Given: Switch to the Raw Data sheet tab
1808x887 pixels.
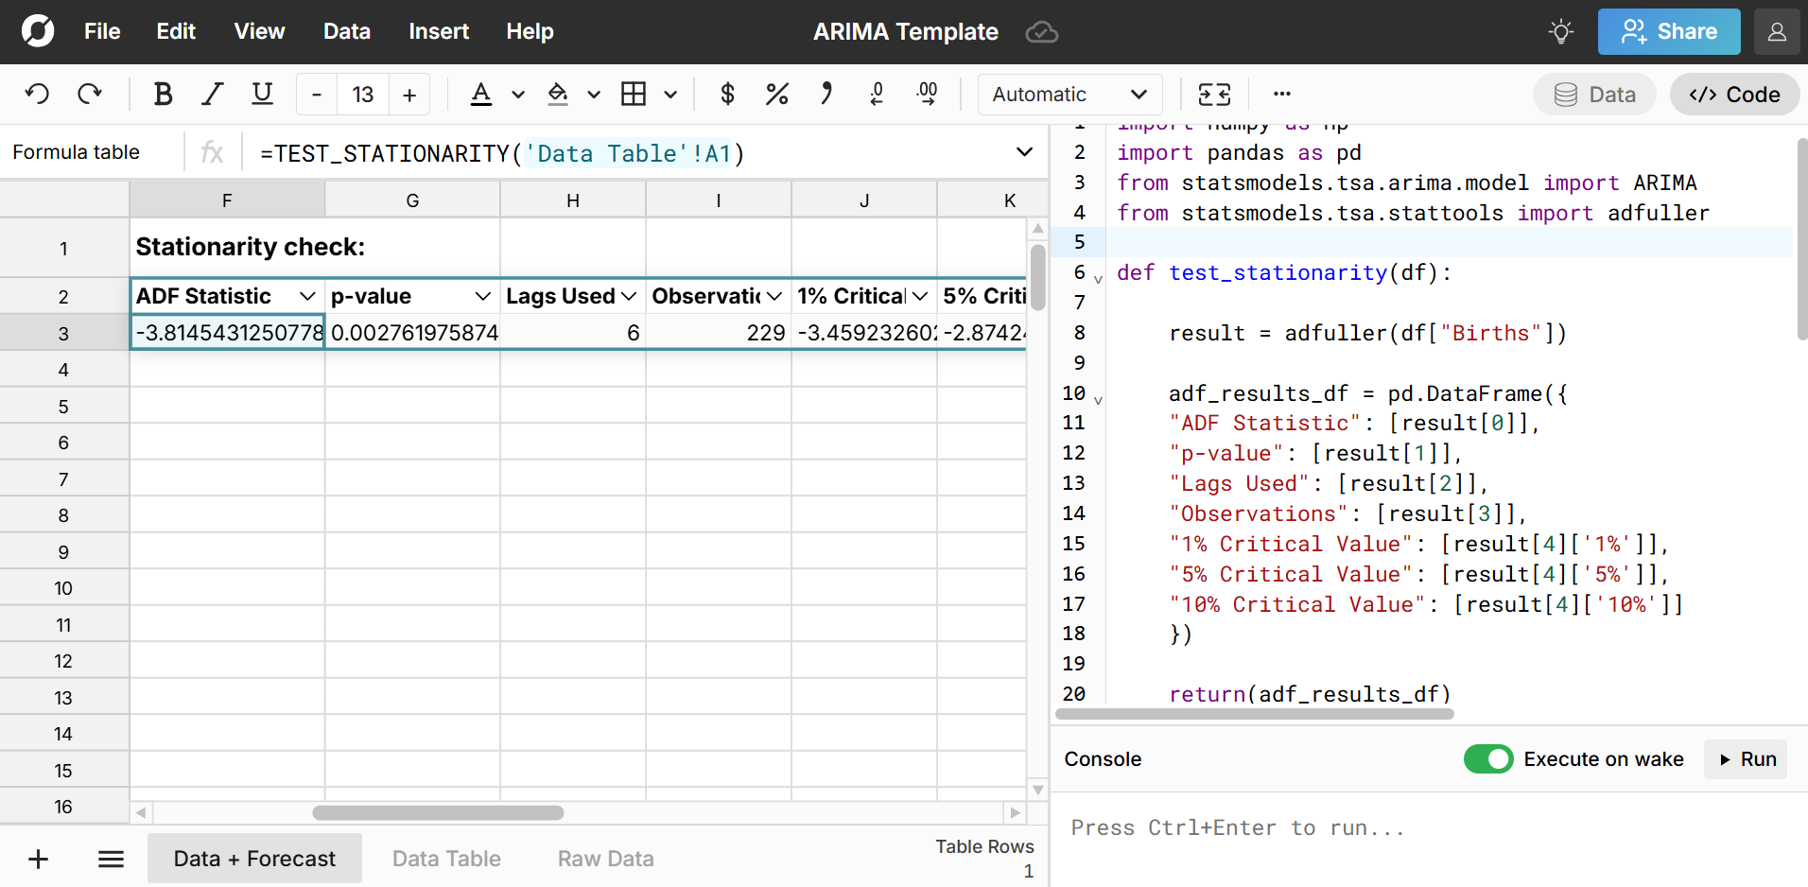Looking at the screenshot, I should click(x=605, y=858).
